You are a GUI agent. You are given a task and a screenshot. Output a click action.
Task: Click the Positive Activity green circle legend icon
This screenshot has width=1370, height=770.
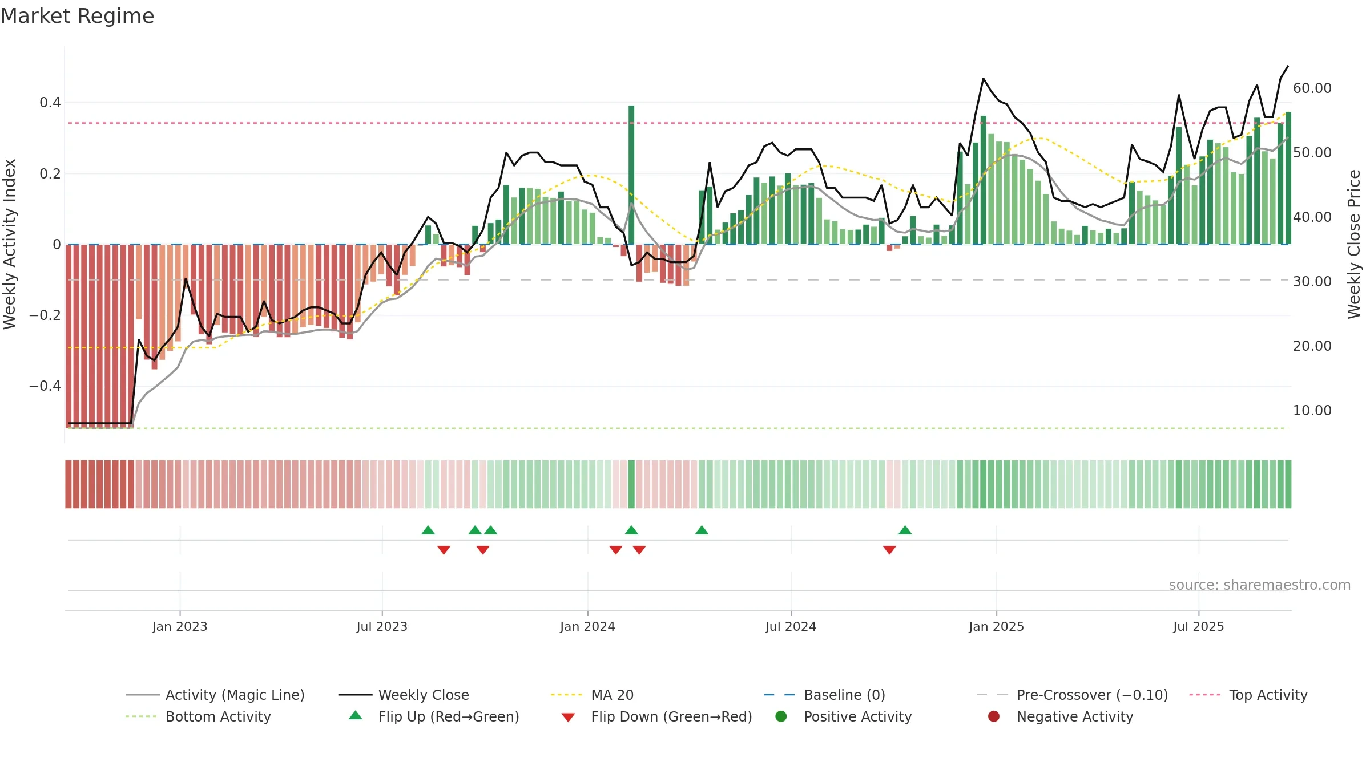coord(781,716)
